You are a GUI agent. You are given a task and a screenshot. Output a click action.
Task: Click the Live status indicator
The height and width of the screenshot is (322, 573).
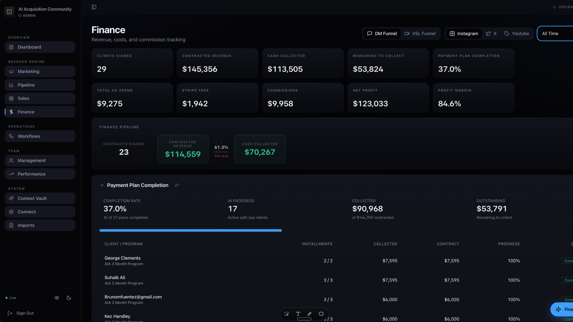click(x=11, y=298)
